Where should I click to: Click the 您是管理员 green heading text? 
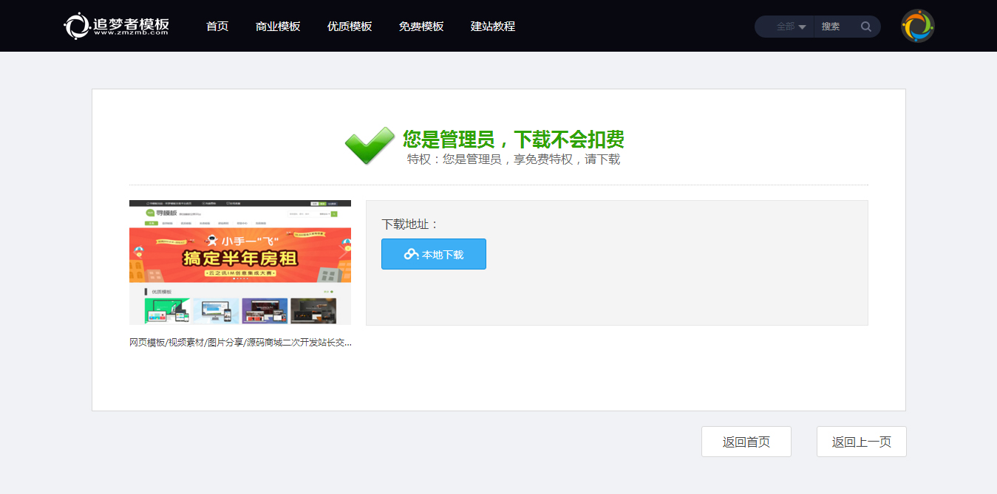(513, 139)
